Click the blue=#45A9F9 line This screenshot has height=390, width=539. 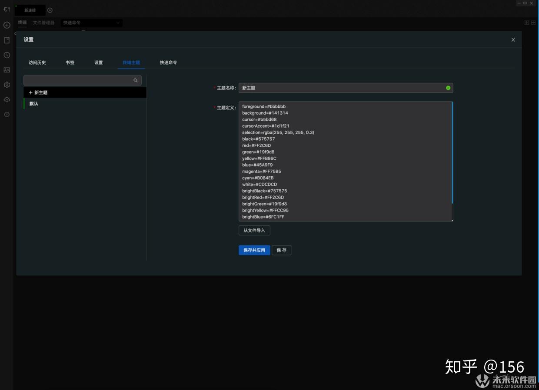pyautogui.click(x=257, y=165)
